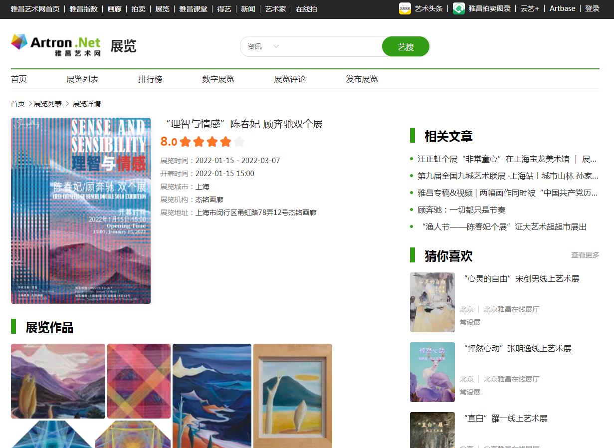Screen dimensions: 614x448
Task: Open 云艺+ link in top bar
Action: 530,9
